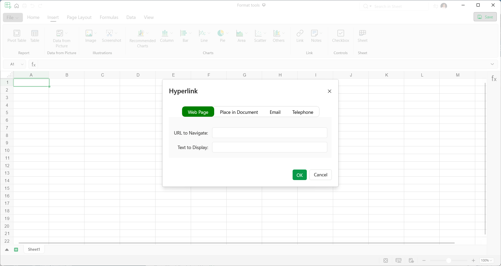Open the 100% zoom level dropdown
Image resolution: width=501 pixels, height=266 pixels.
tap(486, 260)
